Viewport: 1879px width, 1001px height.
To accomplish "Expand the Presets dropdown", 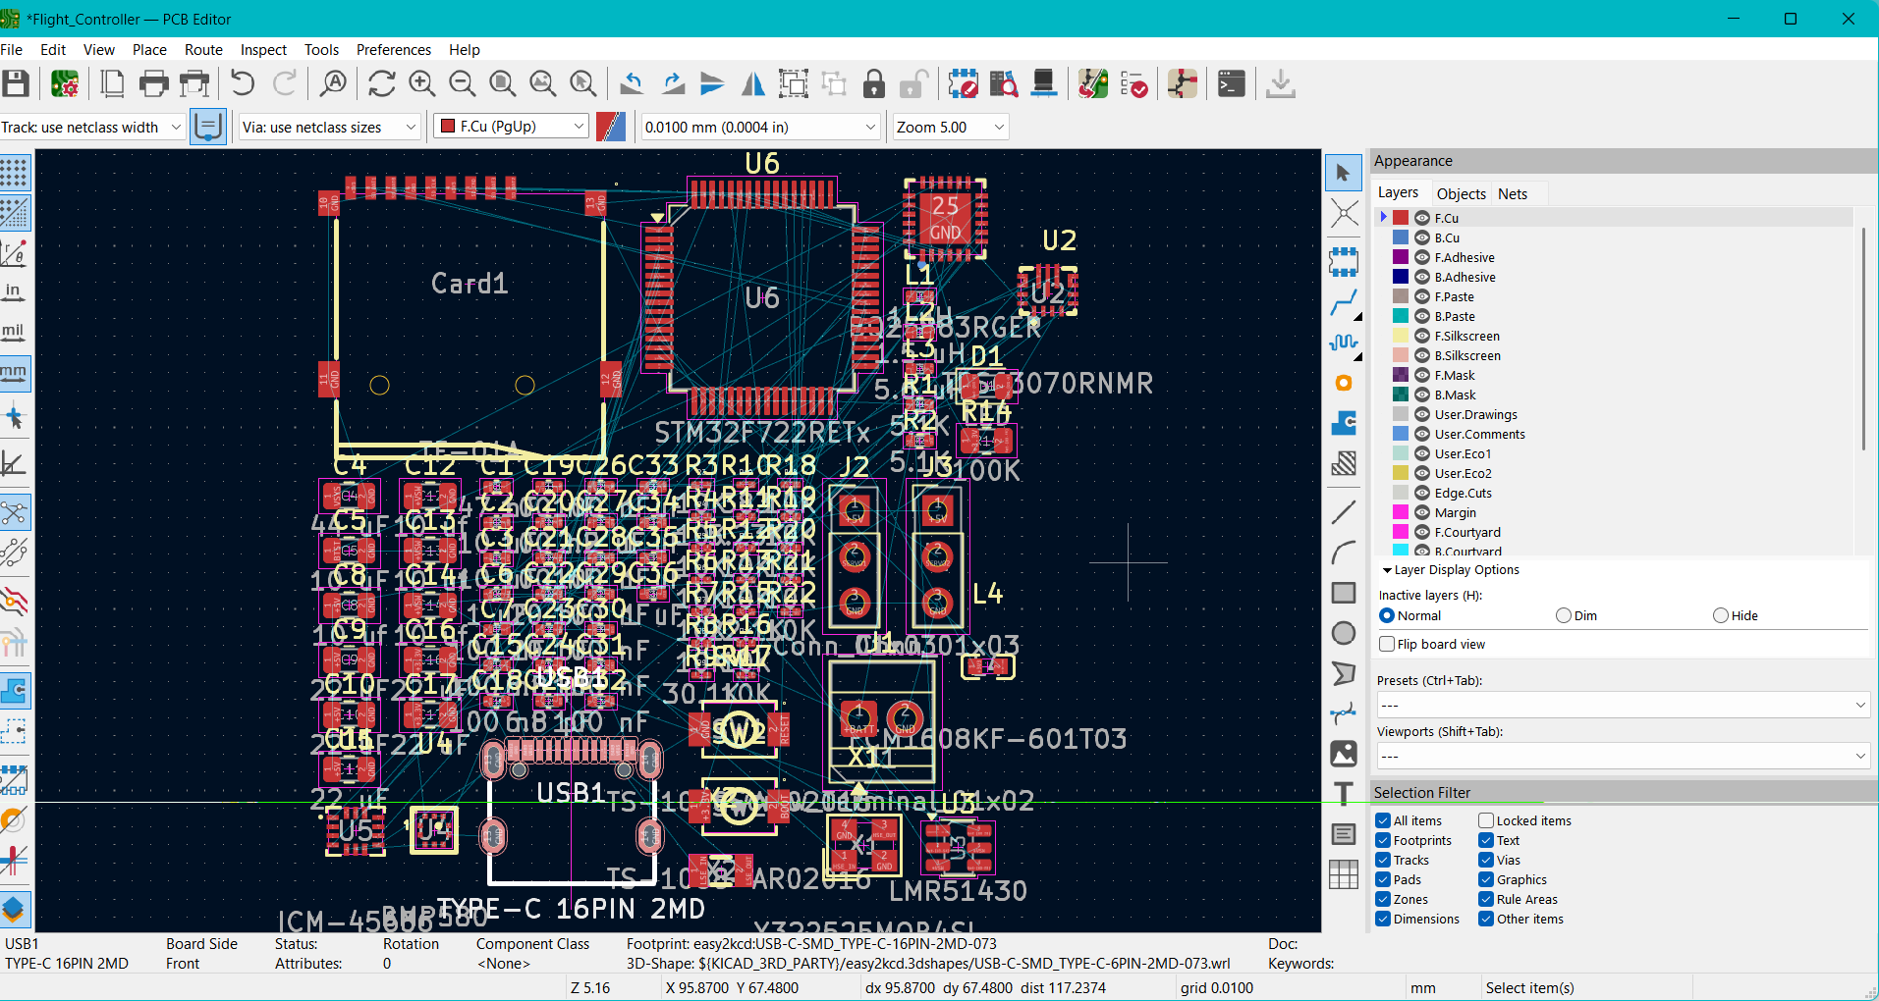I will (1623, 705).
